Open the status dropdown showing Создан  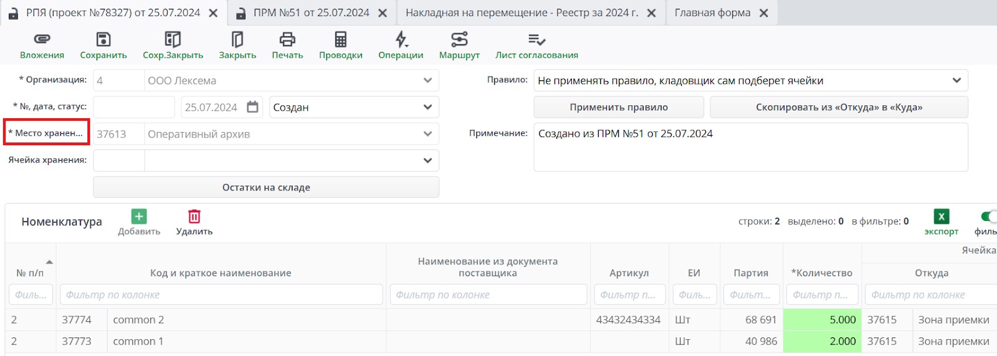(427, 107)
